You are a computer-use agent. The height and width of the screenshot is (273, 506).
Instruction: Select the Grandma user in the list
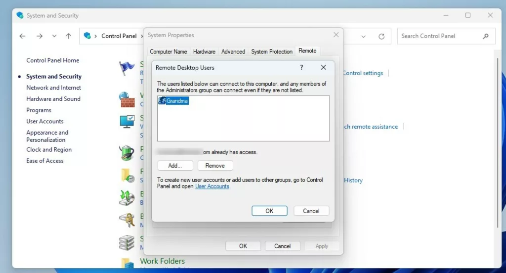(x=173, y=101)
